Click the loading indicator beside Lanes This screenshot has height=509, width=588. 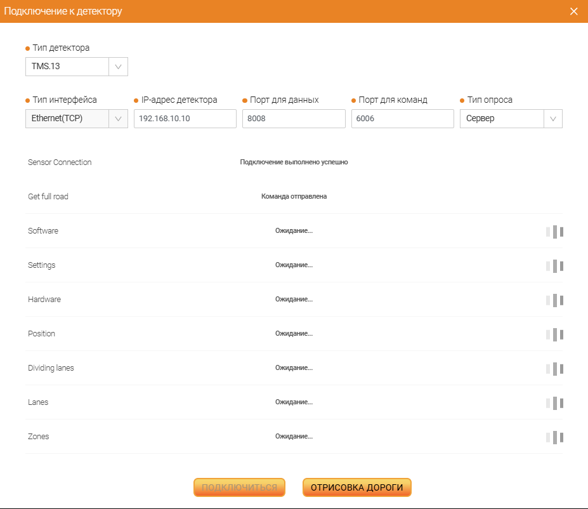(553, 403)
